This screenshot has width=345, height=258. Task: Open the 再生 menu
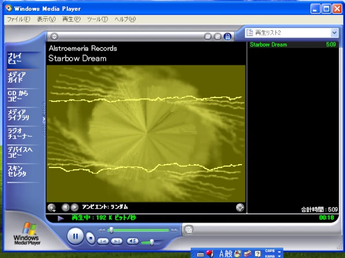pyautogui.click(x=71, y=19)
